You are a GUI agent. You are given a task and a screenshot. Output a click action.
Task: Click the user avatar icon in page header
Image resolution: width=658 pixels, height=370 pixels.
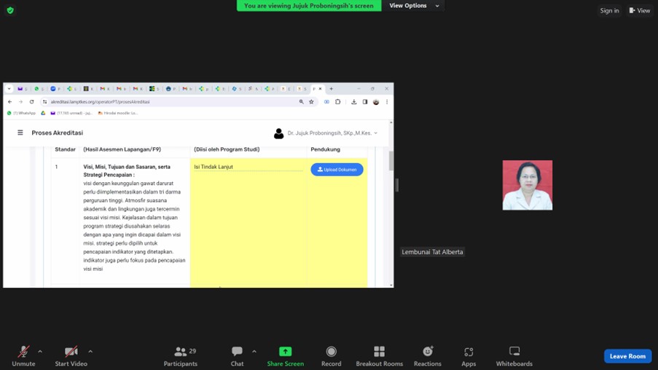278,133
